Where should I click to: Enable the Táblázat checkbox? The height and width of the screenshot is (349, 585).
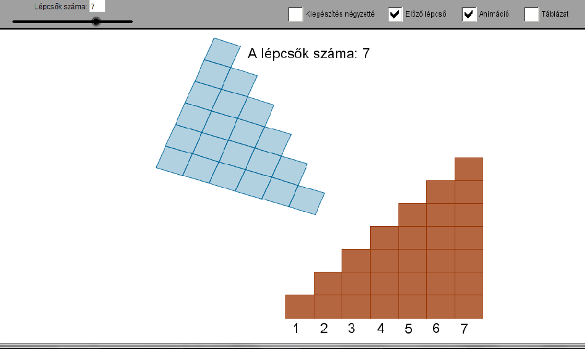coord(532,14)
